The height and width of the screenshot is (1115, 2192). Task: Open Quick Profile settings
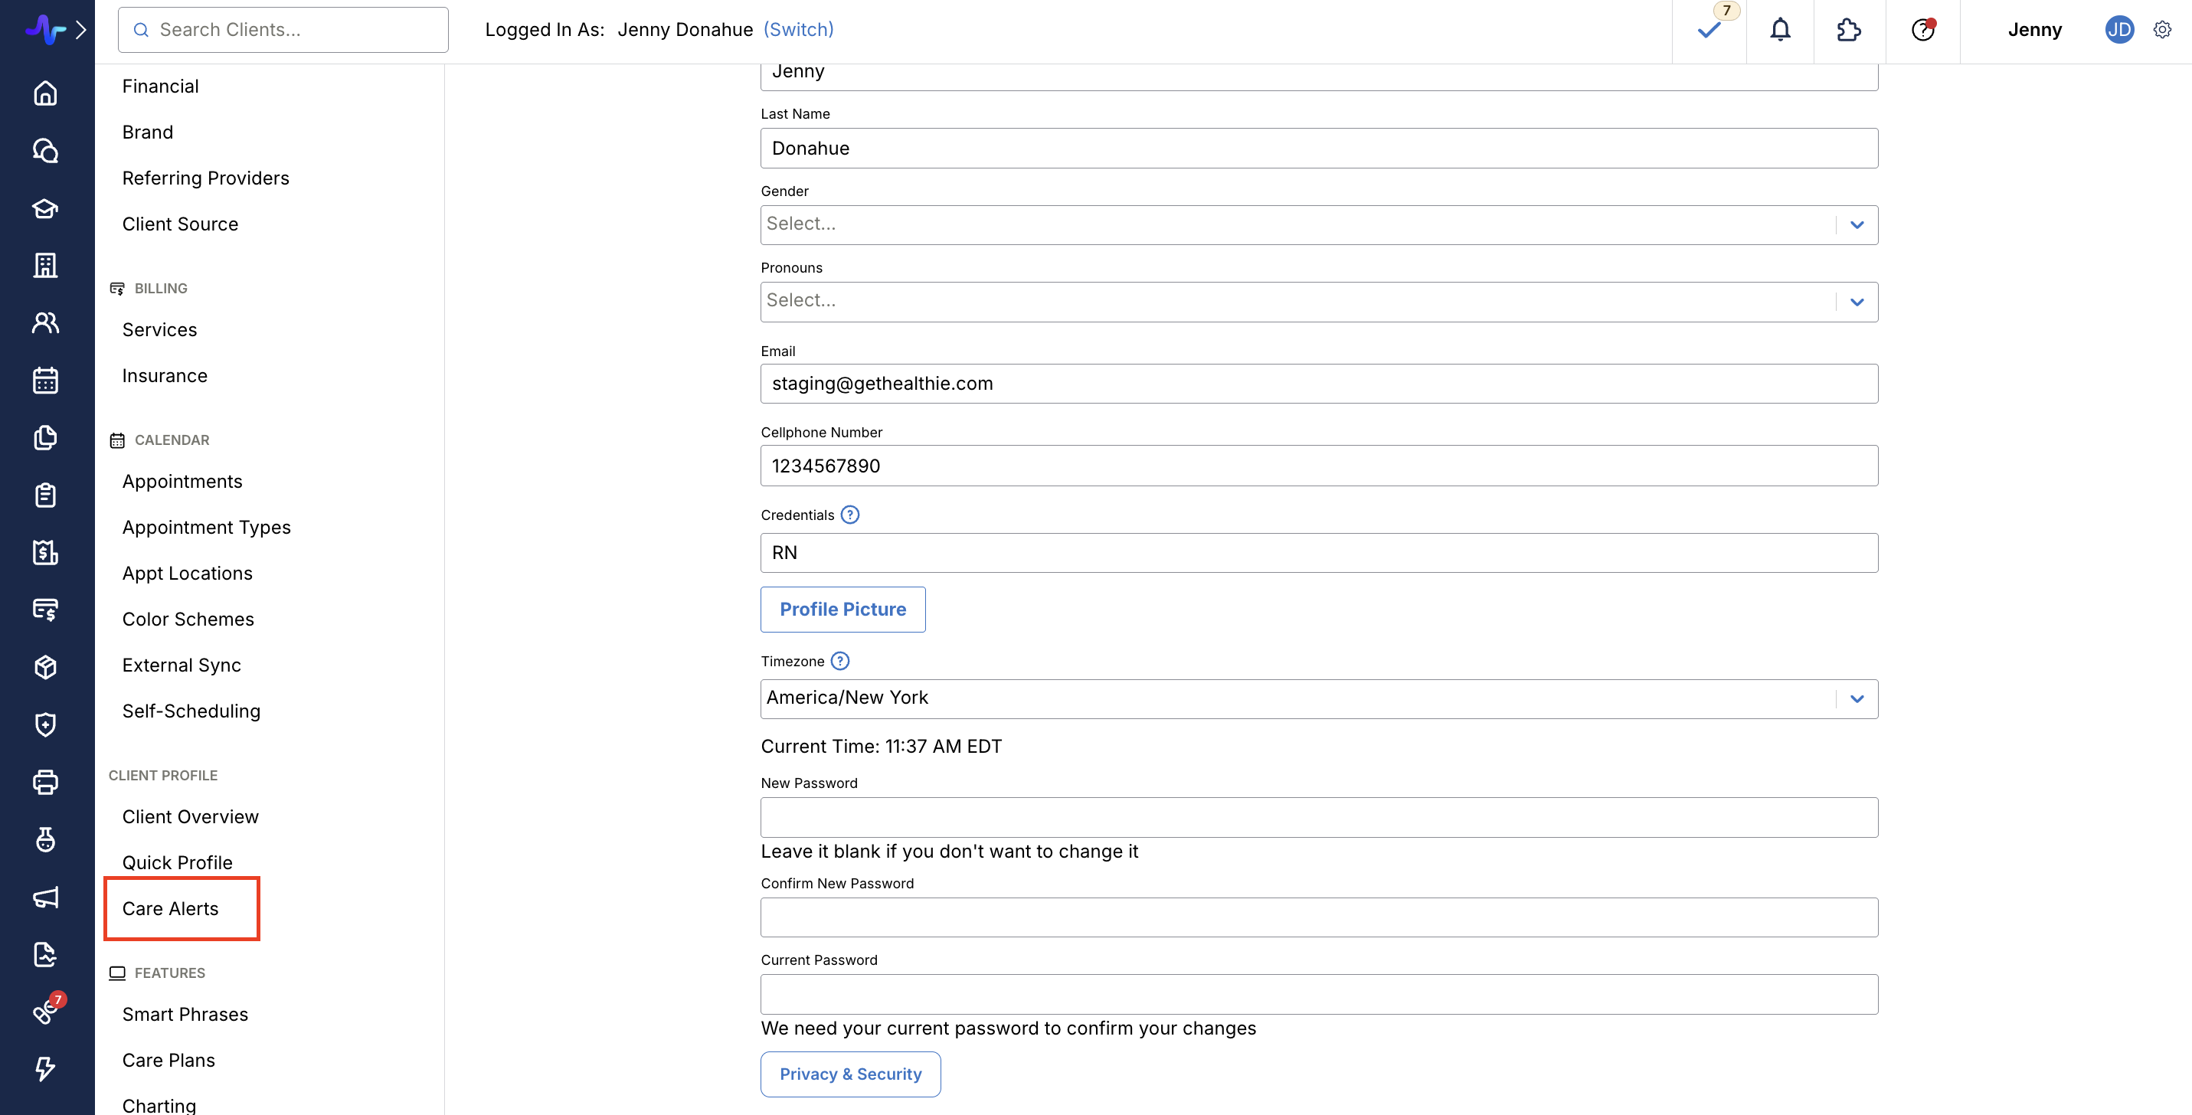[x=177, y=862]
